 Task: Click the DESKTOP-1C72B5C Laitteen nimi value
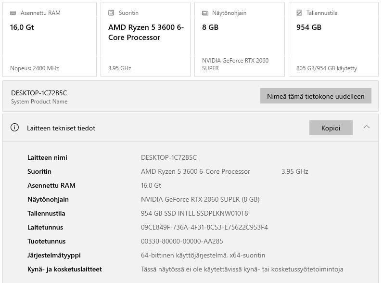pos(169,157)
